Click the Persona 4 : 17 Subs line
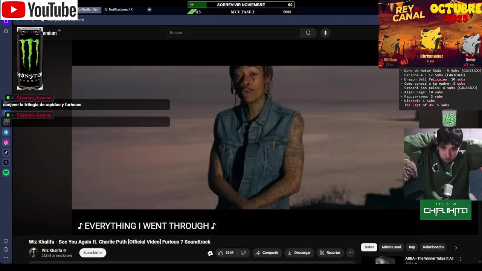 tap(435, 75)
